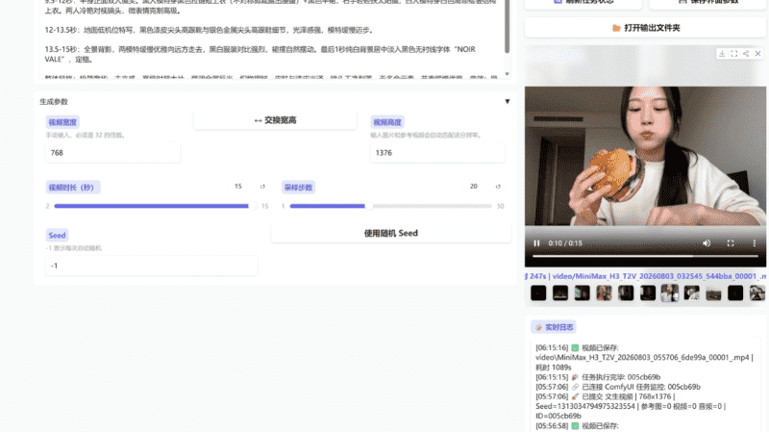This screenshot has height=432, width=769.
Task: Click the prompt line starting 12-13.5秒
Action: pos(210,30)
